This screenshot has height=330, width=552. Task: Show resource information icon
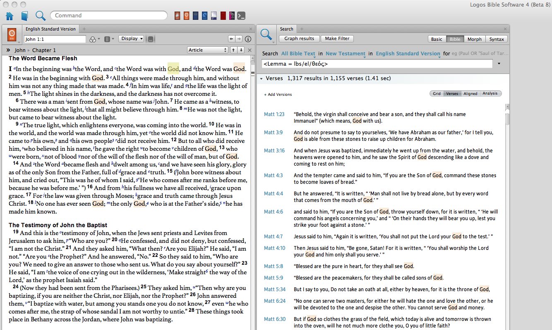tap(248, 39)
